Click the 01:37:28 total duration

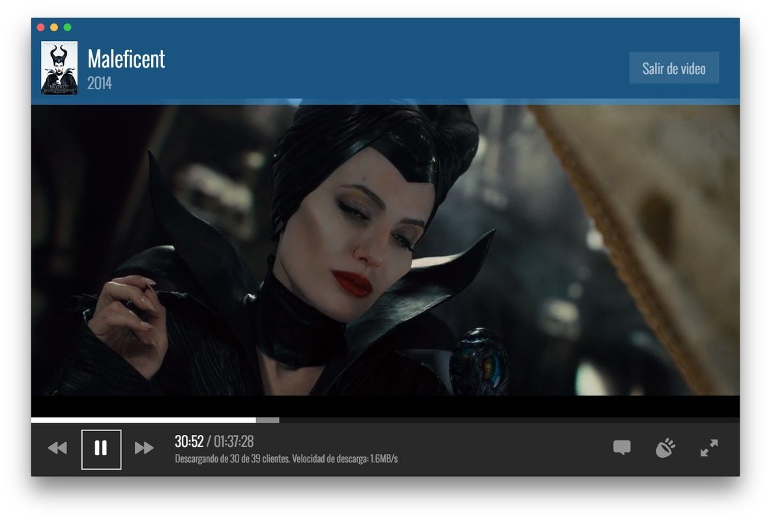coord(233,442)
